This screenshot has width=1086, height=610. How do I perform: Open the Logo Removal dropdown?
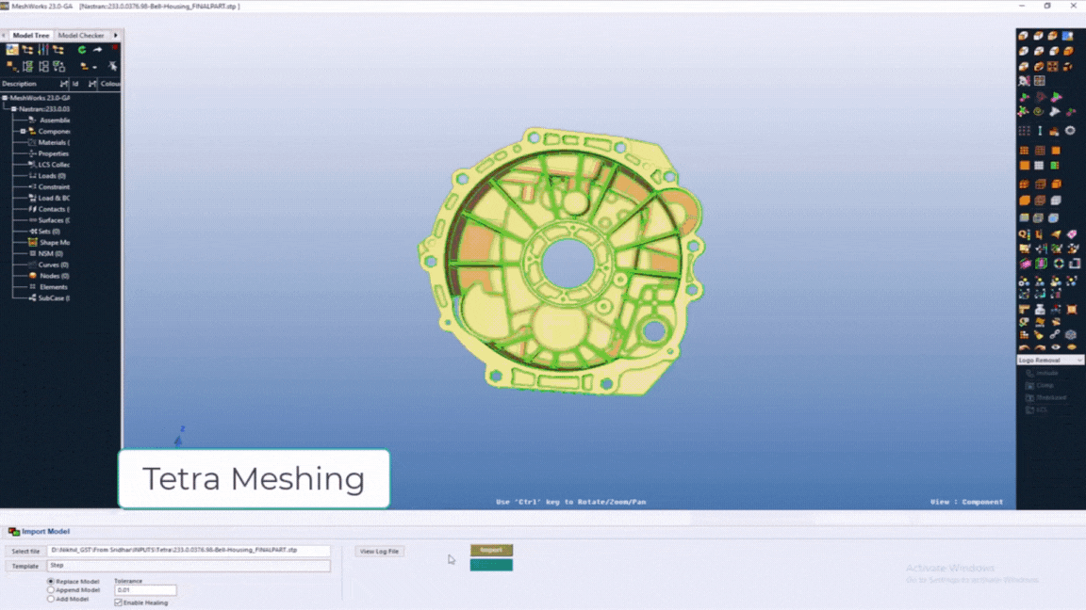pyautogui.click(x=1050, y=361)
